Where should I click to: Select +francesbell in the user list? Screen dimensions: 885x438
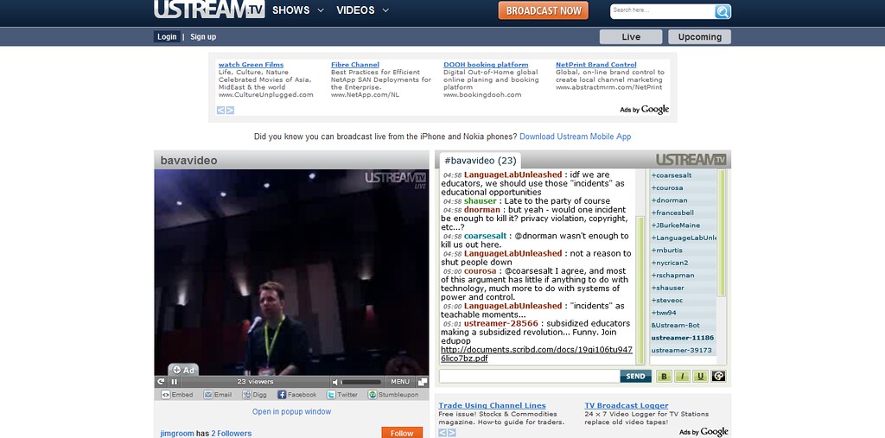coord(683,213)
